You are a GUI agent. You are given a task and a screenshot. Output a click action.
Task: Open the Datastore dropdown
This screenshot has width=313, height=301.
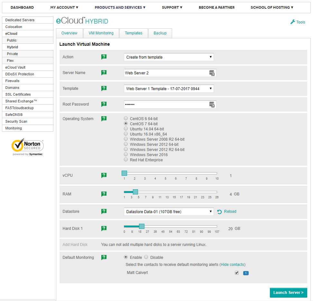169,212
